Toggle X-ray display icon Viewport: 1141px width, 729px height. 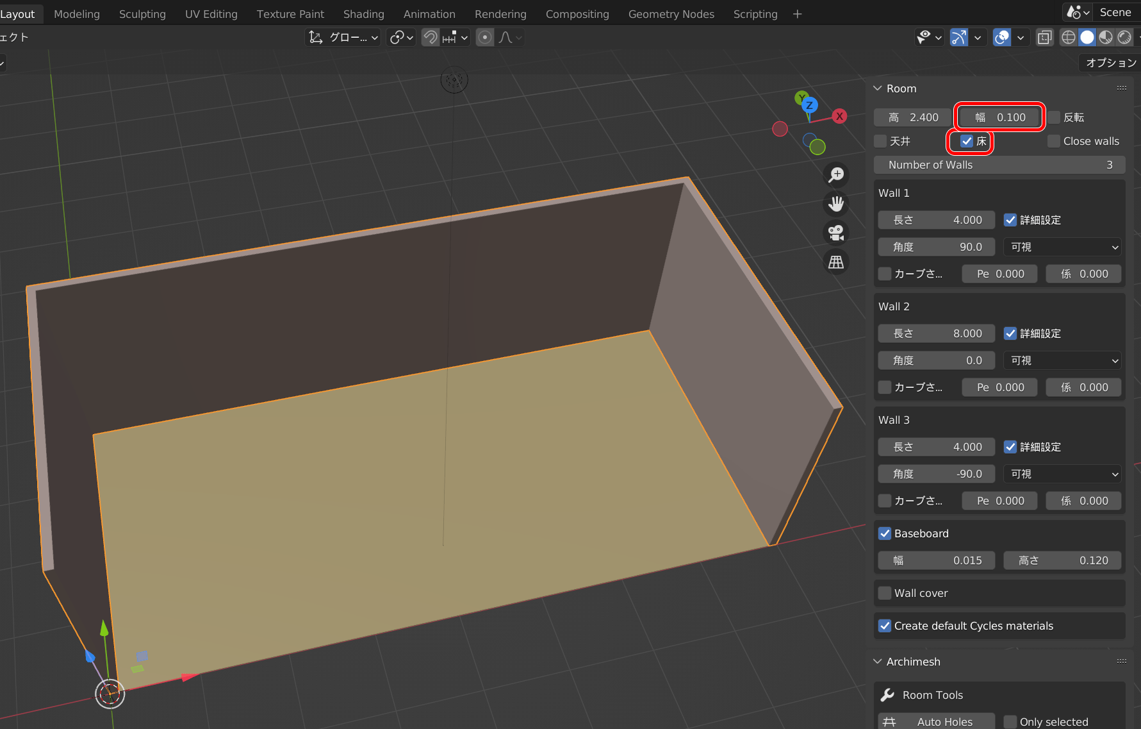coord(1044,38)
